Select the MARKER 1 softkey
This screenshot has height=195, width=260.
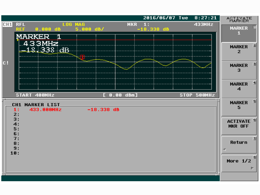click(239, 33)
